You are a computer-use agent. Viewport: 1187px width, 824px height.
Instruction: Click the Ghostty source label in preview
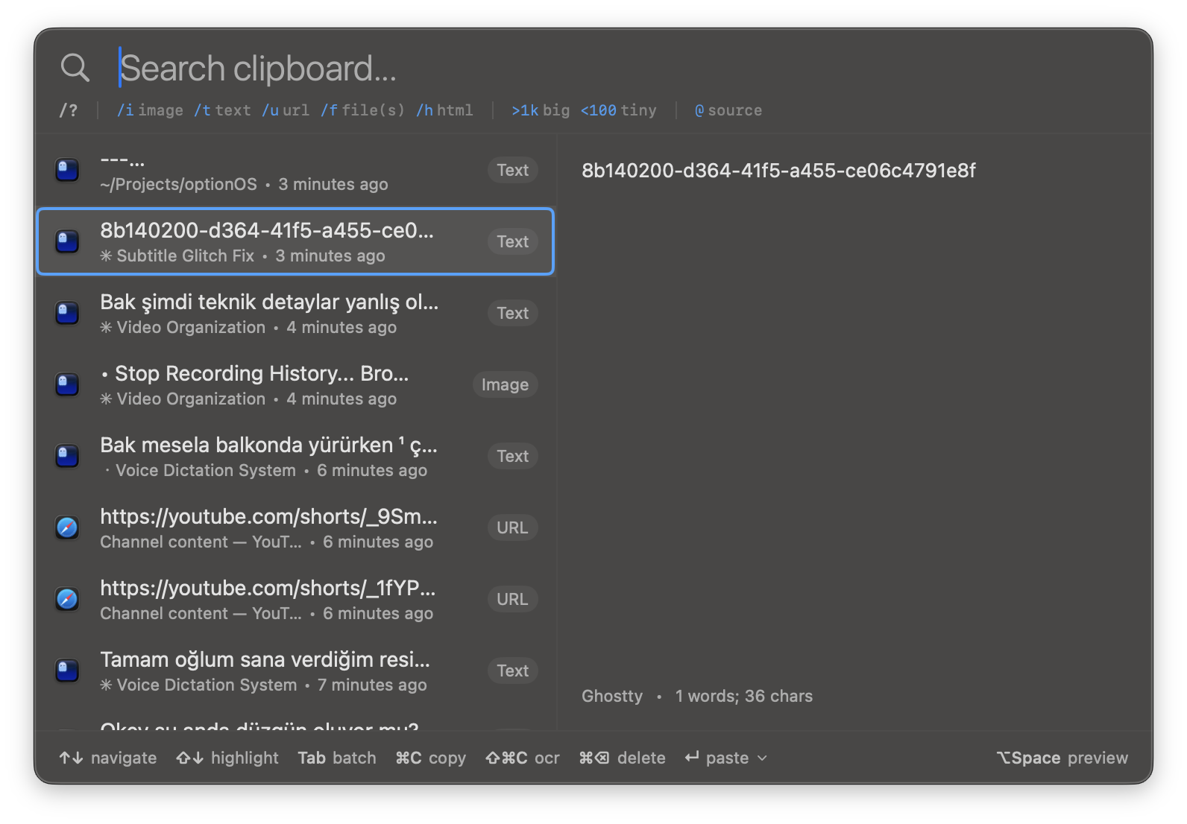[612, 696]
